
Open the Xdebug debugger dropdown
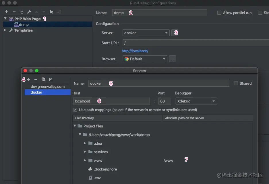196,101
